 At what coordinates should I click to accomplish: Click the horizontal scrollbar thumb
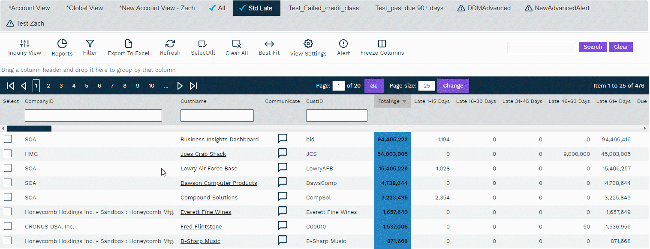29,129
